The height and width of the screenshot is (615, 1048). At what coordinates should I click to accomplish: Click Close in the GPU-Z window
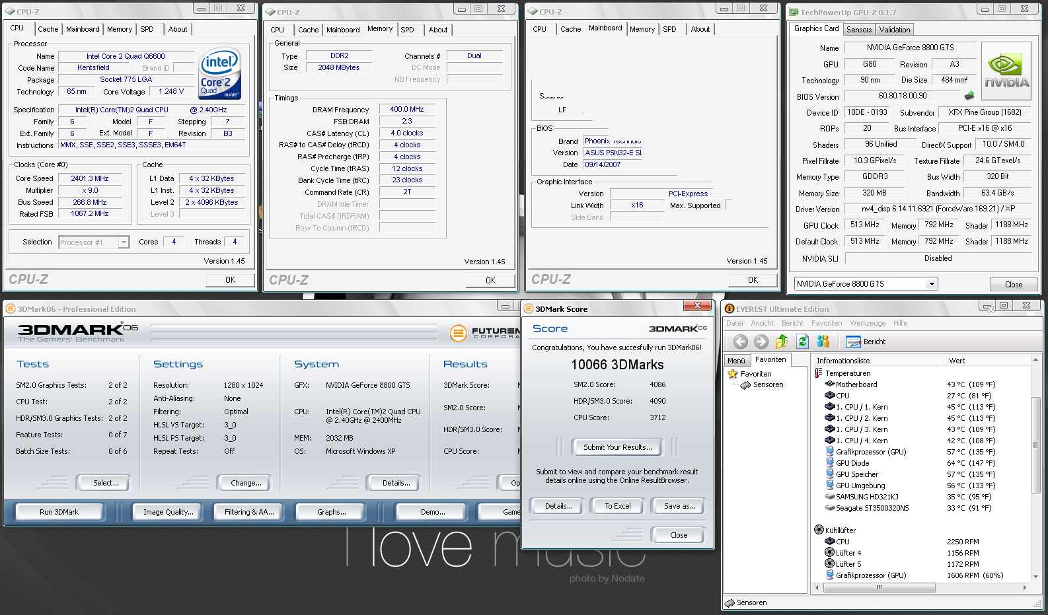click(1014, 285)
